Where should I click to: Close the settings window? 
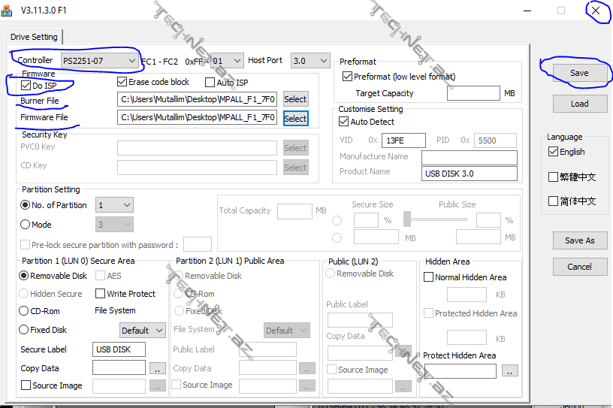(596, 11)
